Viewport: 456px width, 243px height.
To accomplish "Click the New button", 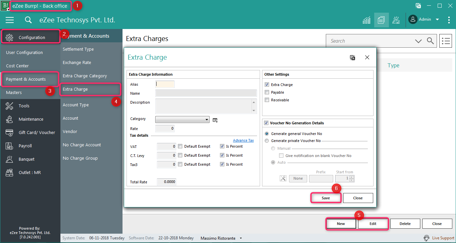I will click(341, 224).
